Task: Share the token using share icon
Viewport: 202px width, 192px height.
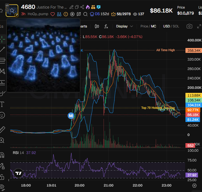Action: point(82,7)
